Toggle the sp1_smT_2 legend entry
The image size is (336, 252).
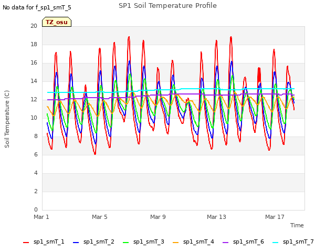pyautogui.click(x=93, y=242)
